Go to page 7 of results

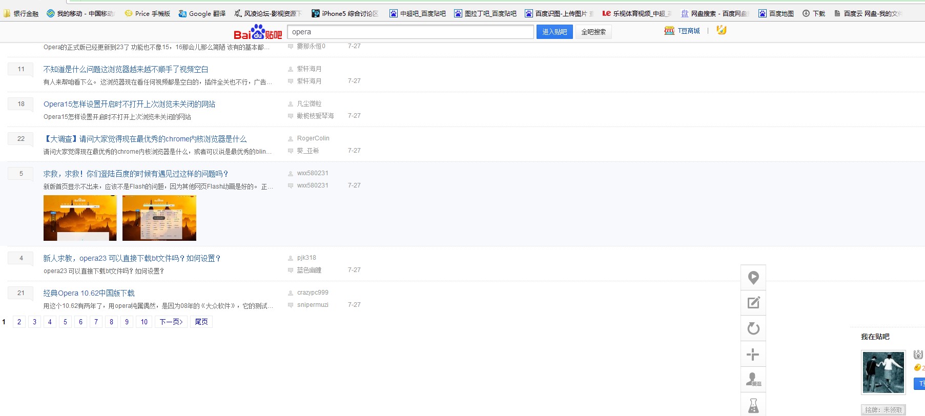(x=96, y=322)
